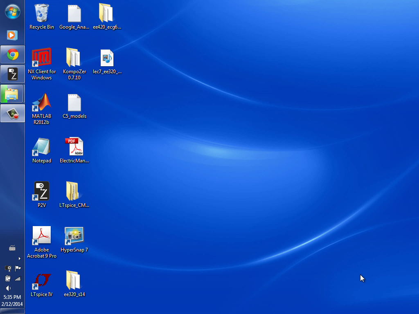The width and height of the screenshot is (419, 314).
Task: Select the NX Client for Windows shortcut
Action: click(41, 59)
